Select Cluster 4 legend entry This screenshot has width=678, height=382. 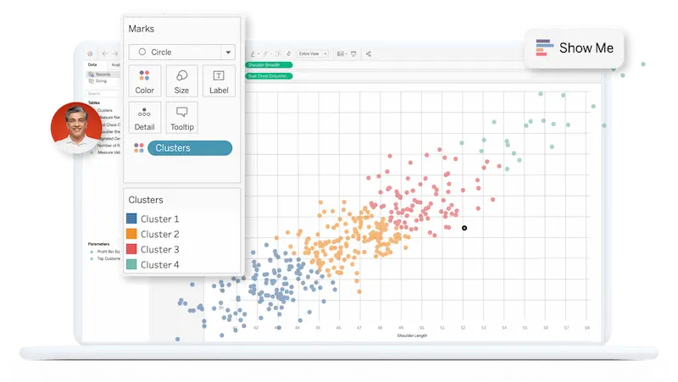(159, 265)
